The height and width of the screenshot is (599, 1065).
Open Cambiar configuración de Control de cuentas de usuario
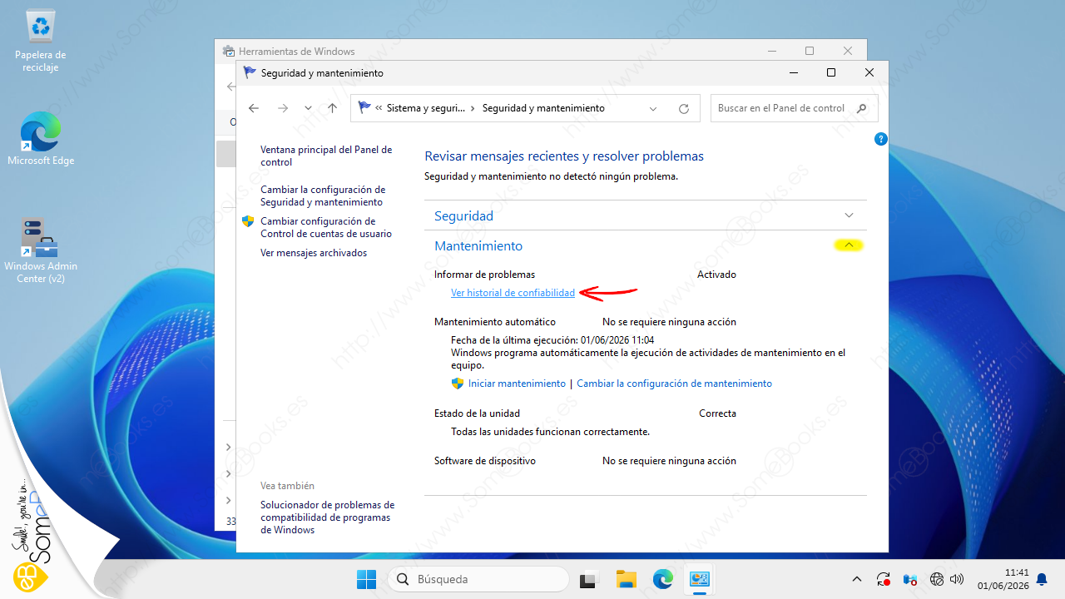[326, 228]
